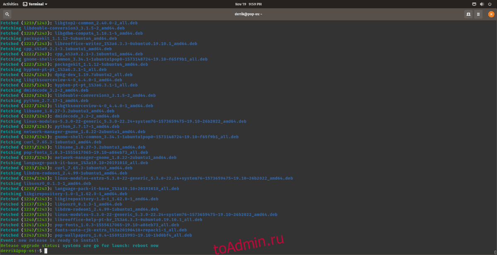The image size is (497, 255).
Task: Click the Fetching curl_7.65.3 line
Action: pyautogui.click(x=51, y=142)
